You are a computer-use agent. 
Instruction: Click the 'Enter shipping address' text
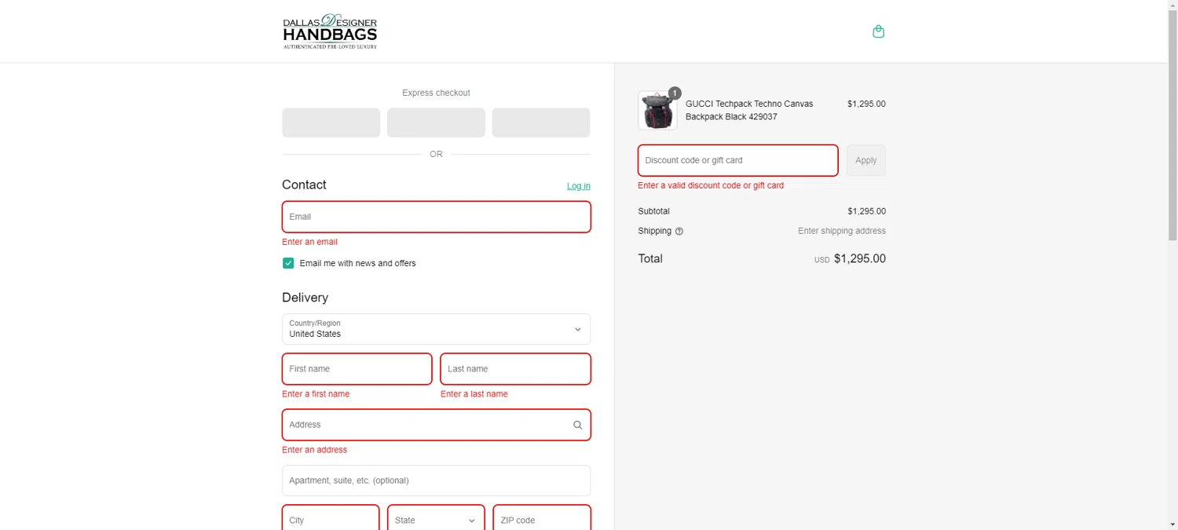point(842,231)
